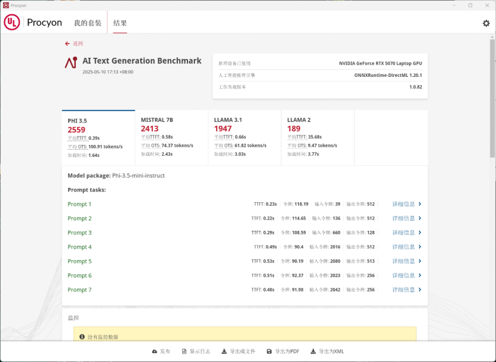Click the 发布 button
496x362 pixels.
point(161,351)
